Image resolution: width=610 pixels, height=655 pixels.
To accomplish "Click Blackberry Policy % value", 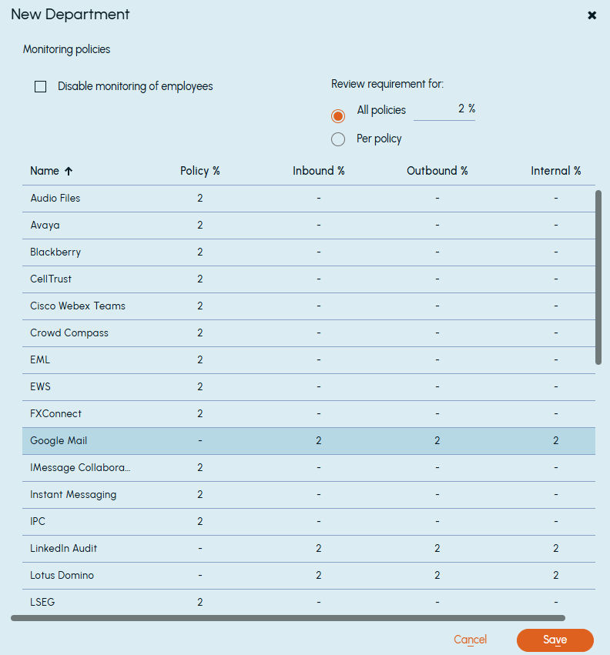I will point(199,252).
